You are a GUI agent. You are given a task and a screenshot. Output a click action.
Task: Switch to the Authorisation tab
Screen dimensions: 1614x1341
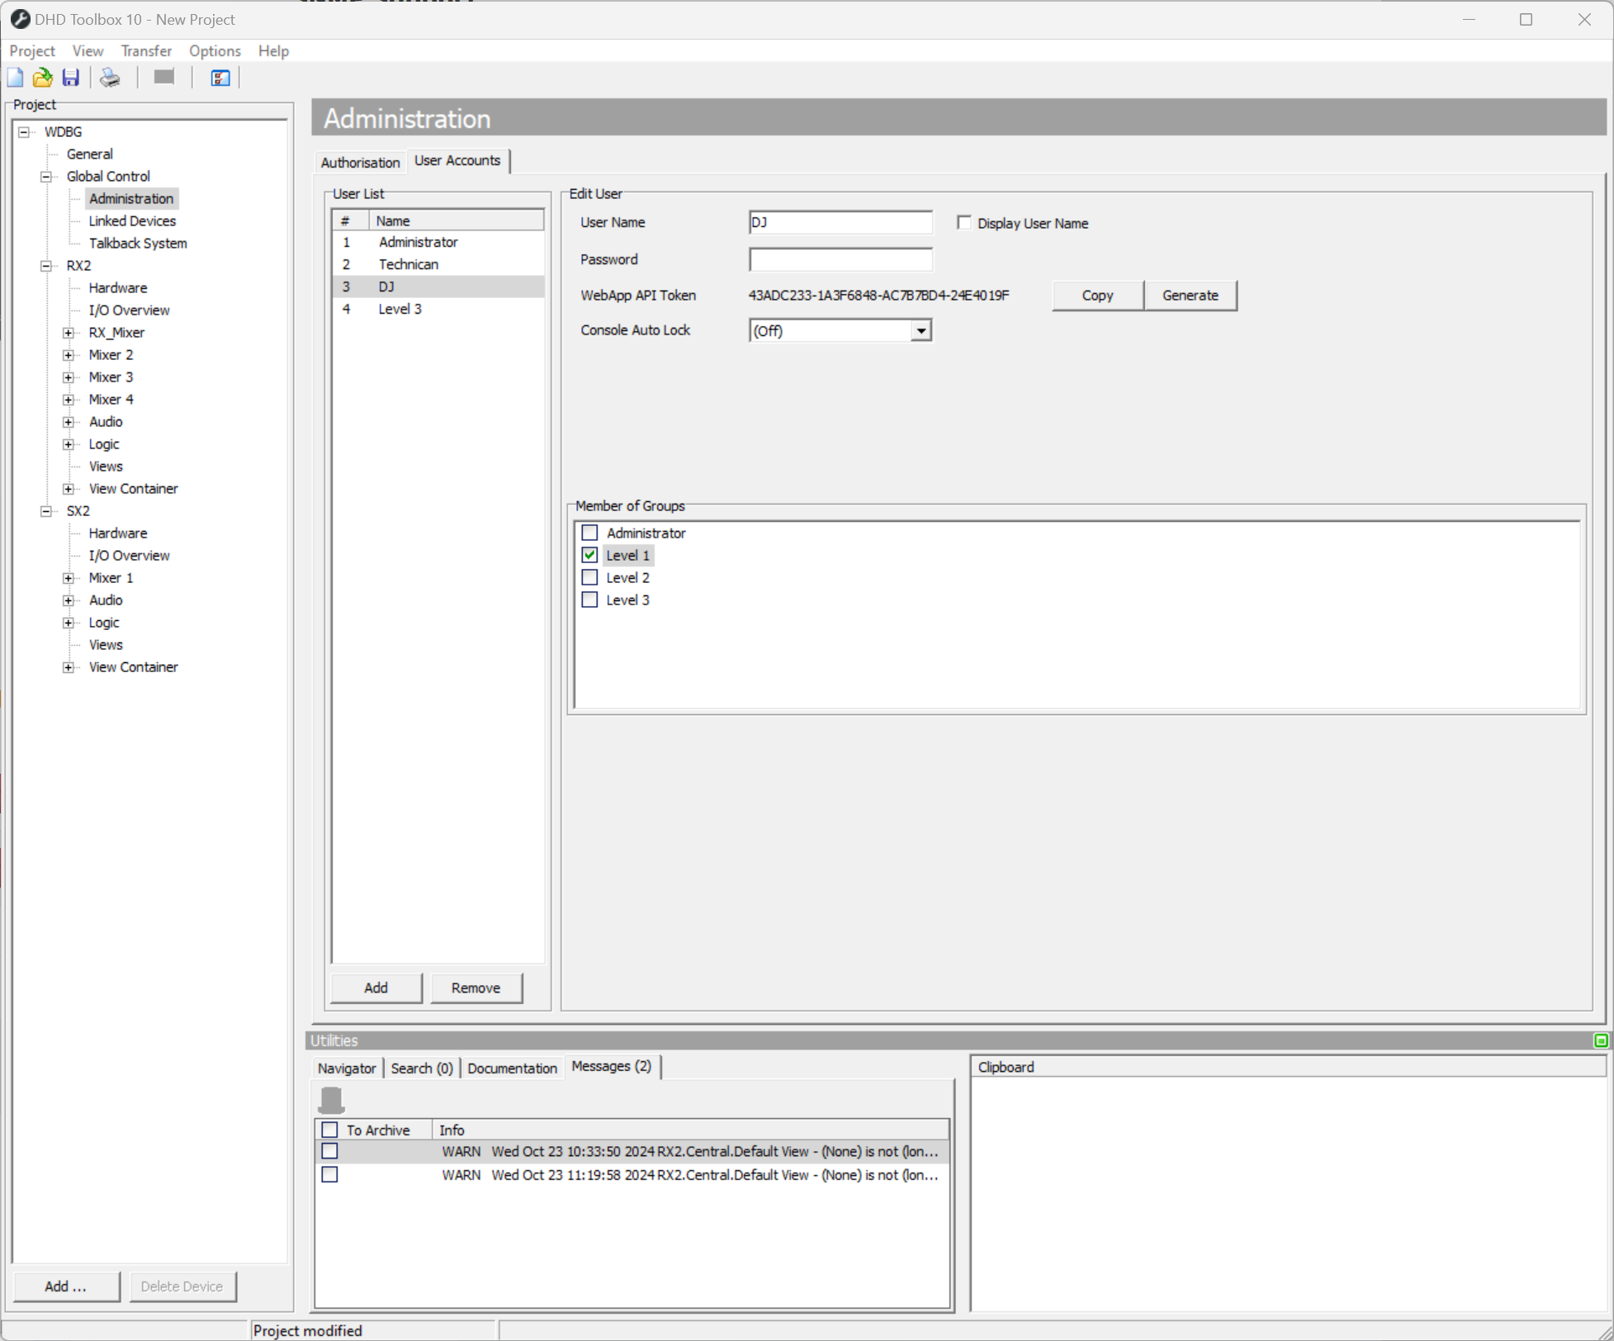tap(360, 163)
